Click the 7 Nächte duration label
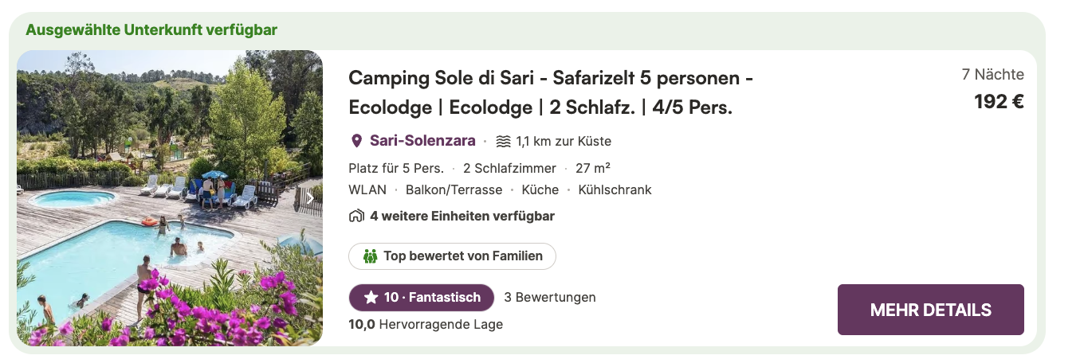This screenshot has height=363, width=1084. pyautogui.click(x=992, y=75)
